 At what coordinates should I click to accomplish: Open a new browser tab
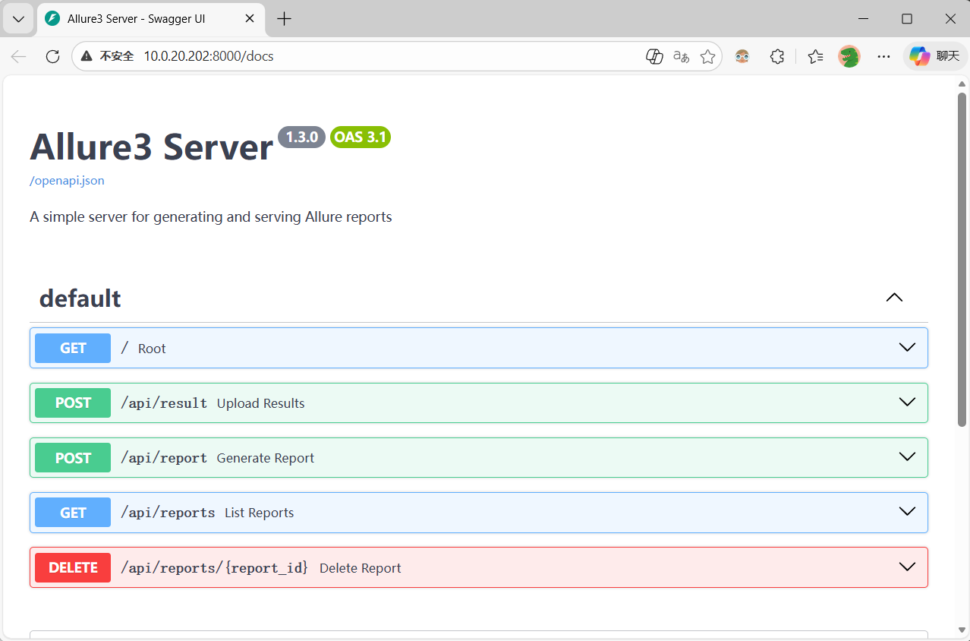click(x=285, y=19)
